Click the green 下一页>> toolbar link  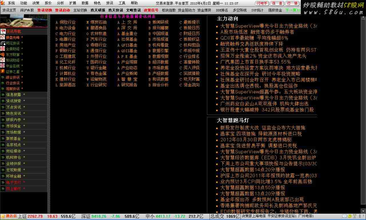click(293, 10)
